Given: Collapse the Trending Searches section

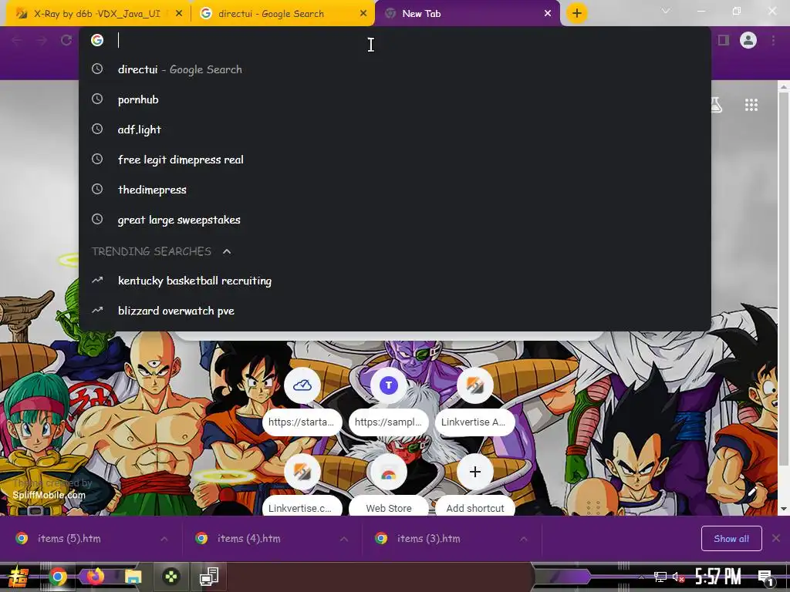Looking at the screenshot, I should [227, 251].
